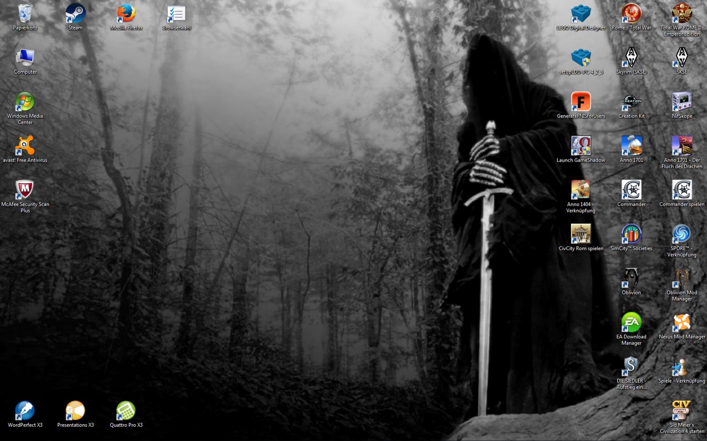Select the Steam desktop icon
The width and height of the screenshot is (707, 441).
pos(75,14)
